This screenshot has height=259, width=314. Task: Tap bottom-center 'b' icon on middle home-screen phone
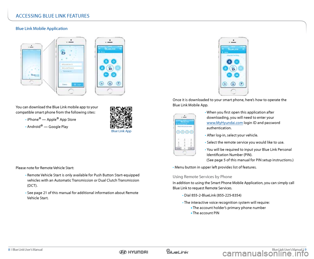pos(110,83)
